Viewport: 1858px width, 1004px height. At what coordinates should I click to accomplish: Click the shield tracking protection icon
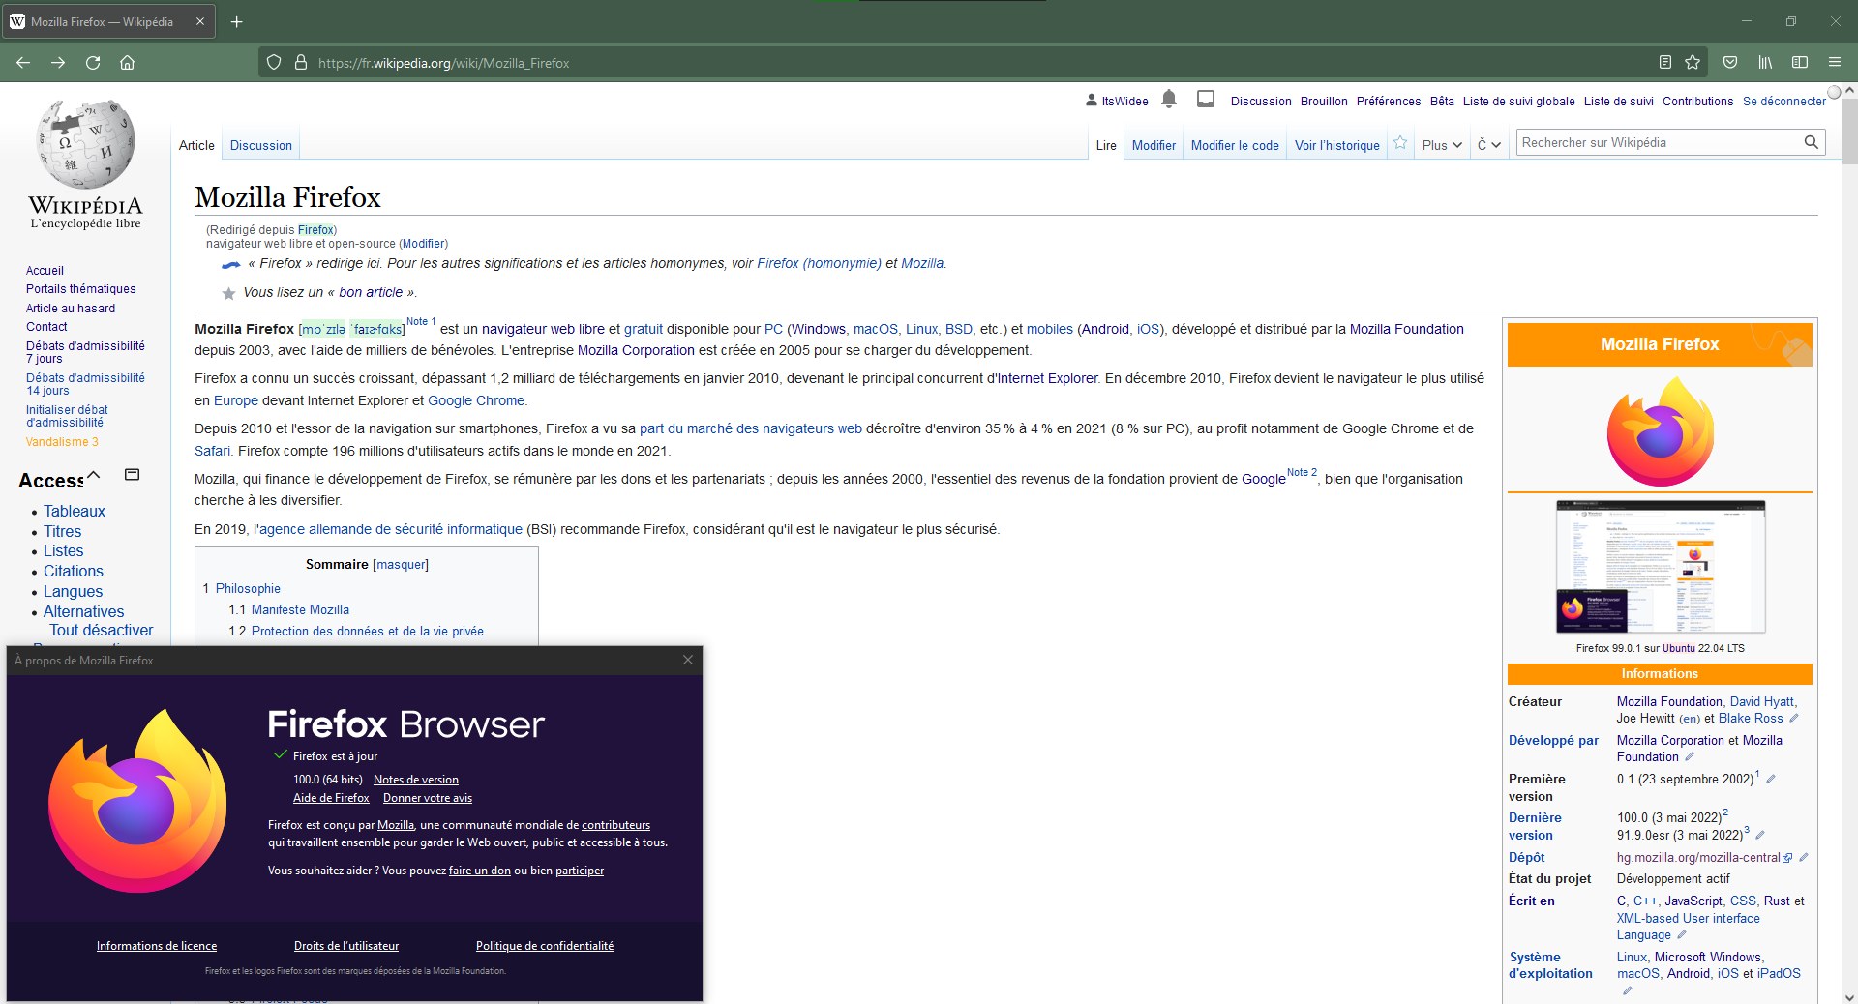coord(274,62)
